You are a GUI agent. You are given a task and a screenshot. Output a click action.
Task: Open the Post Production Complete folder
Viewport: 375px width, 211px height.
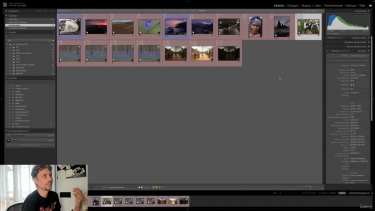coord(25,65)
